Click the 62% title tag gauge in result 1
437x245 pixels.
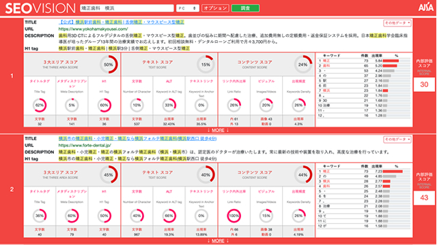pos(40,105)
